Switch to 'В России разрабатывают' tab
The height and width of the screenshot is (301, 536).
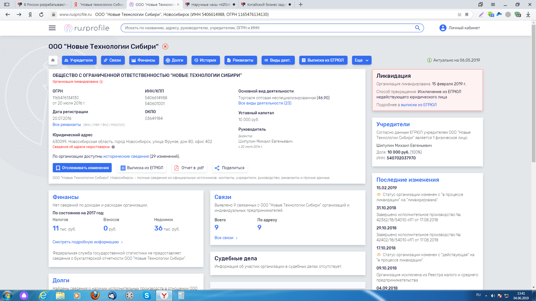[43, 4]
